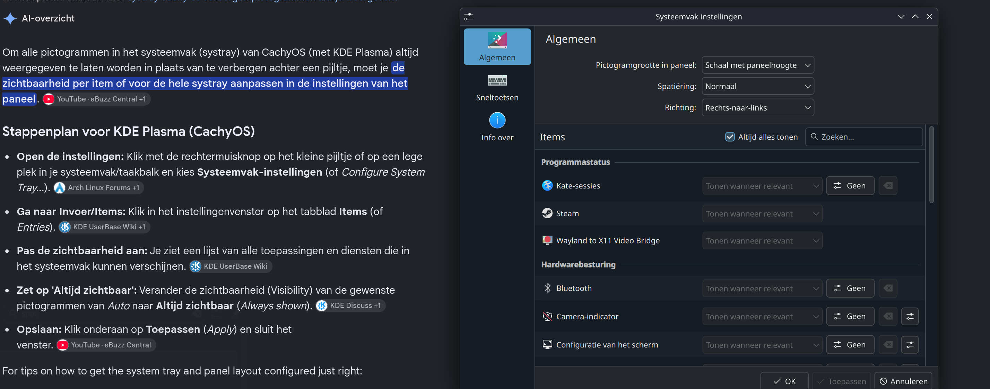This screenshot has height=389, width=990.
Task: Click the Steam logo icon in Items list
Action: click(x=547, y=213)
